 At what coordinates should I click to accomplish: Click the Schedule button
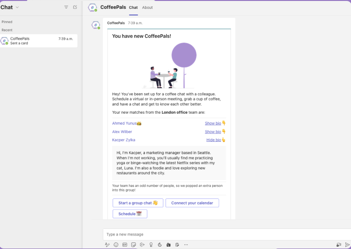pos(130,214)
